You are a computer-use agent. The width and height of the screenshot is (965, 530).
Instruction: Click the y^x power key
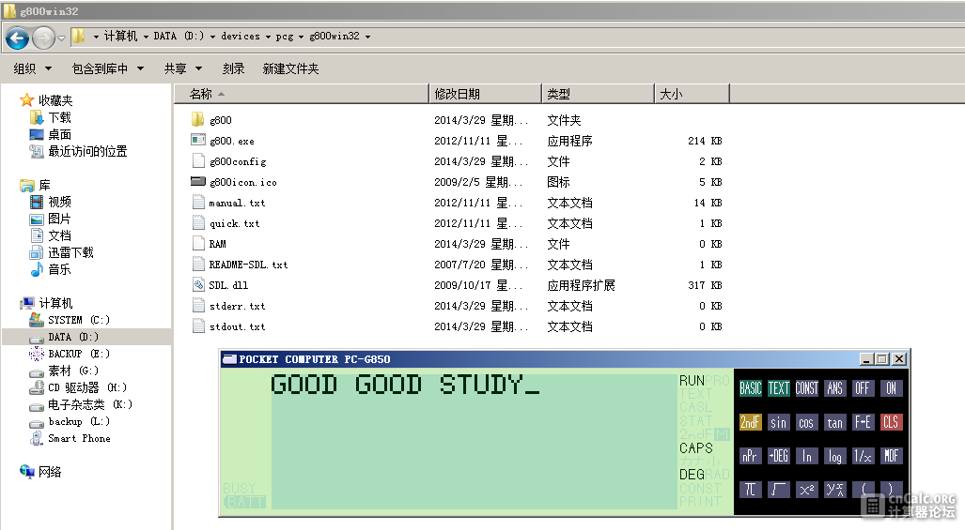834,489
